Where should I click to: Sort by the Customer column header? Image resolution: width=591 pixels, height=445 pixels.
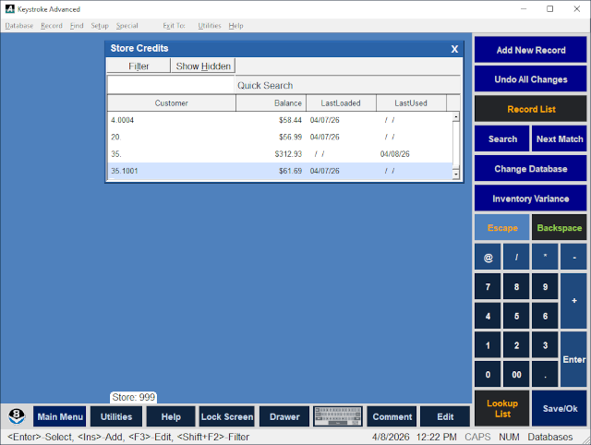[171, 103]
